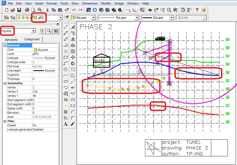Image resolution: width=237 pixels, height=165 pixels.
Task: Open the Layer Properties Manager icon
Action: [x=13, y=18]
